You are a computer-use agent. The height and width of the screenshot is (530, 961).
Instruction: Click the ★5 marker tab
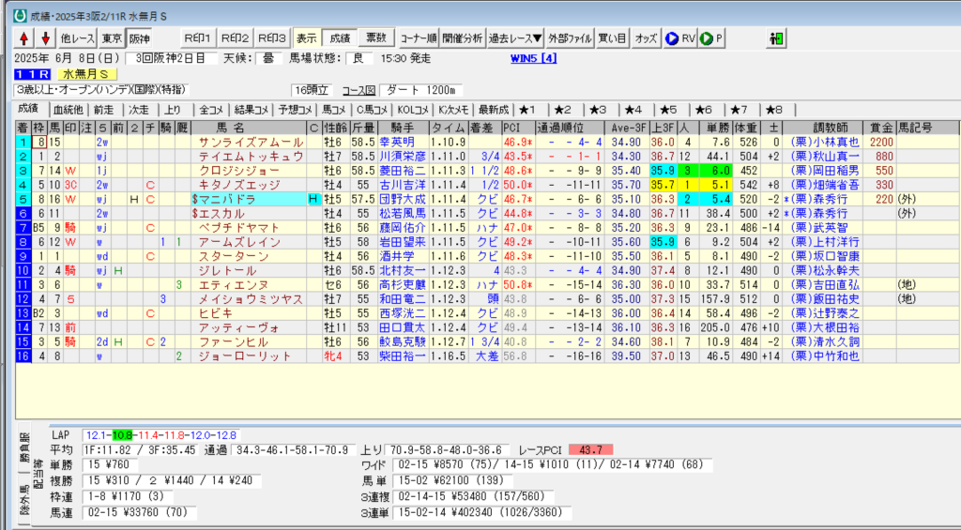tap(668, 109)
